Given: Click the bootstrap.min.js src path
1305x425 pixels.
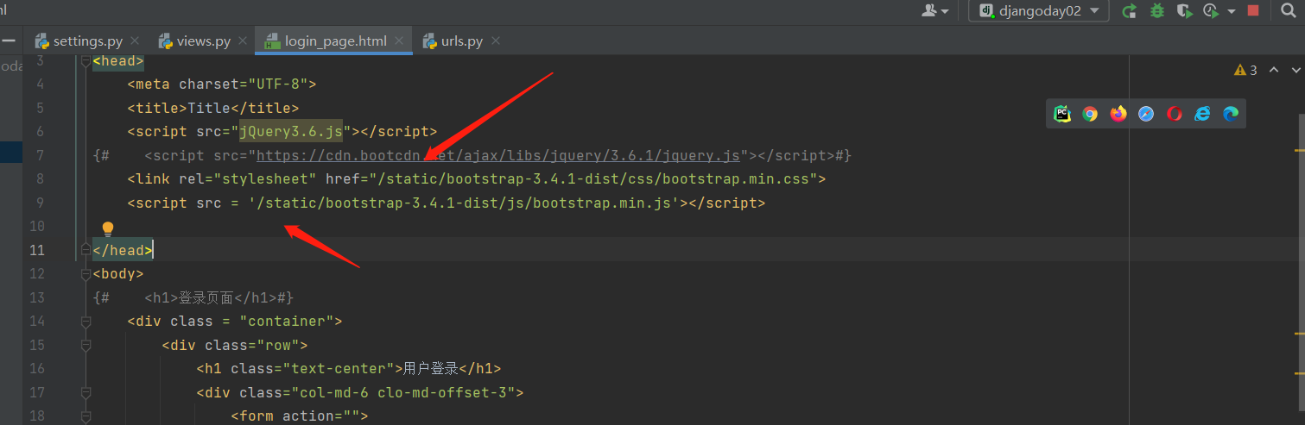Looking at the screenshot, I should pyautogui.click(x=464, y=203).
